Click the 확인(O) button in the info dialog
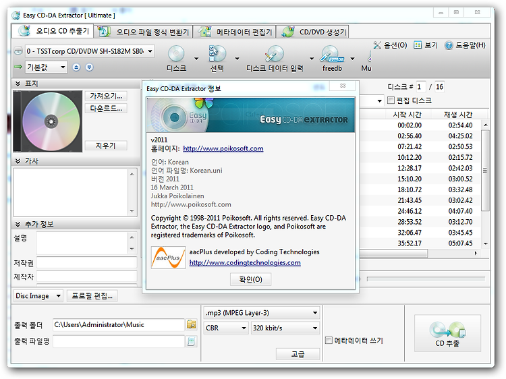Screen dimensions: 506x379 250,280
